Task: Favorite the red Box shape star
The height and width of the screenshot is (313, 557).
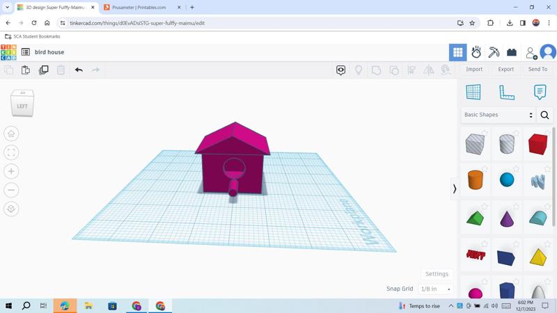Action: pyautogui.click(x=547, y=134)
